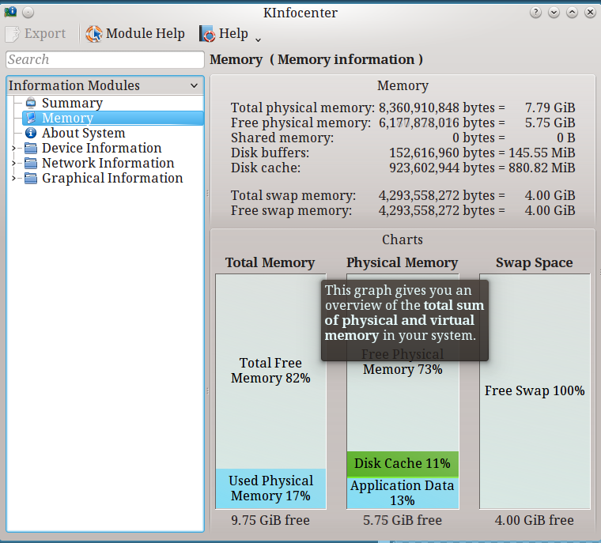Open the Summary module
The height and width of the screenshot is (543, 601).
(72, 103)
